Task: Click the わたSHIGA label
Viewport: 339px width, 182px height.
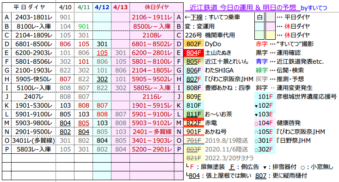Action: coord(219,70)
